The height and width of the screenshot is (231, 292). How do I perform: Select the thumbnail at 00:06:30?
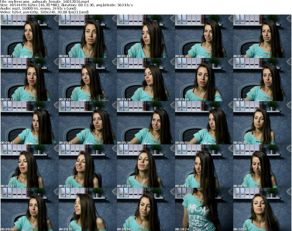(x=262, y=123)
